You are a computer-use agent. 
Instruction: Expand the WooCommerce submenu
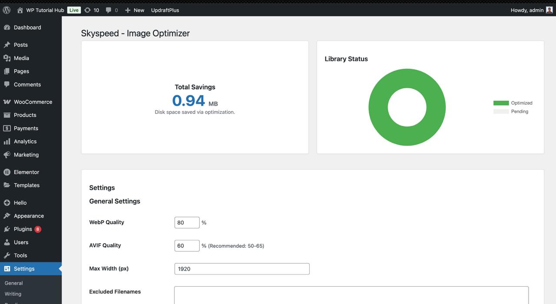coord(33,101)
